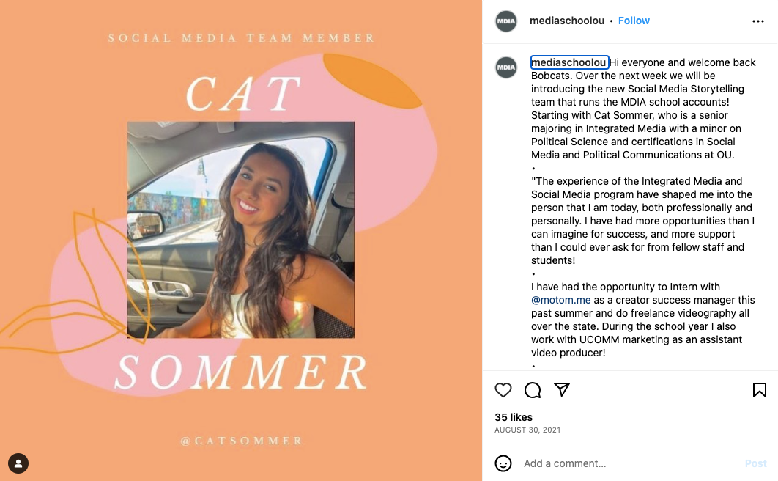
Task: Open the emoji picker smiley icon
Action: tap(503, 463)
